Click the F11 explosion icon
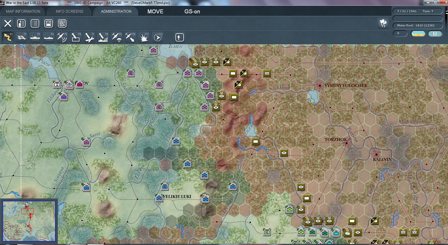The height and width of the screenshot is (245, 448). [x=144, y=37]
